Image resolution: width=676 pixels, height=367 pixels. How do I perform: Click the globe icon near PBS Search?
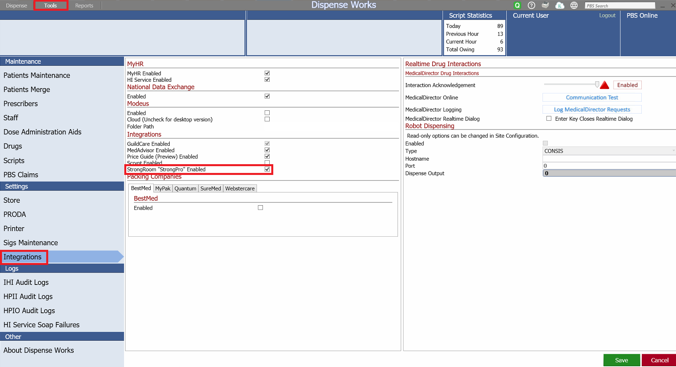[x=574, y=5]
